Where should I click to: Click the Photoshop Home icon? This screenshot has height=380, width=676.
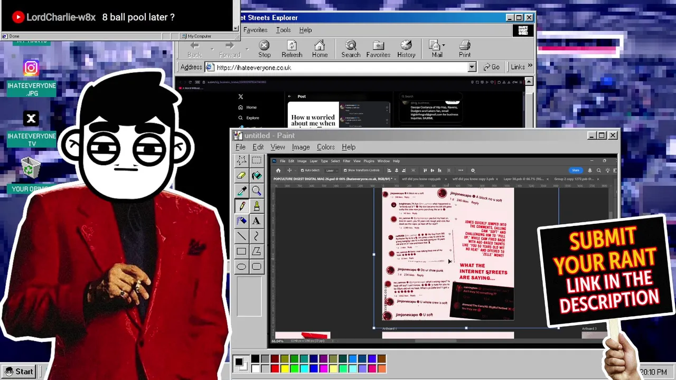coord(278,170)
